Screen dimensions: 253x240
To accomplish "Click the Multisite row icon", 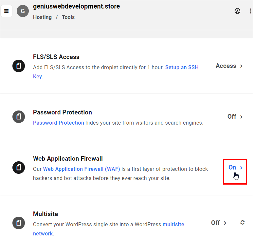I will coord(19,223).
